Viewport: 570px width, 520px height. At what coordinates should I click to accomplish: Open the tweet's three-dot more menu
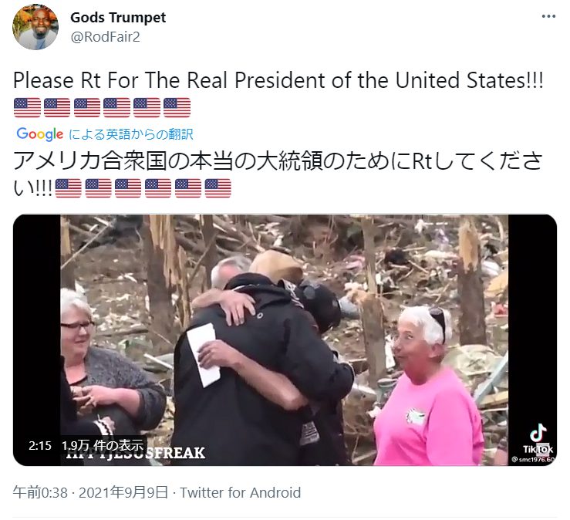pyautogui.click(x=548, y=16)
